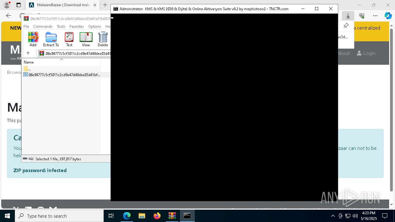The width and height of the screenshot is (395, 222).
Task: Go back in the Edge browser
Action: [x=9, y=16]
